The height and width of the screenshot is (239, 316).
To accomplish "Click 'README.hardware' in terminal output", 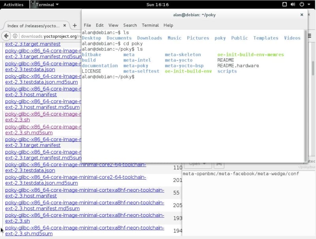I will point(238,66).
